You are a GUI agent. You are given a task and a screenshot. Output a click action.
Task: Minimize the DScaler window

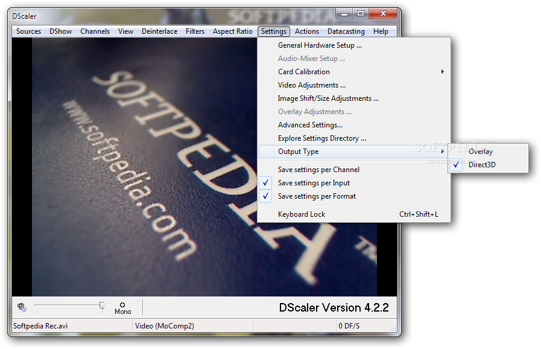coord(344,14)
